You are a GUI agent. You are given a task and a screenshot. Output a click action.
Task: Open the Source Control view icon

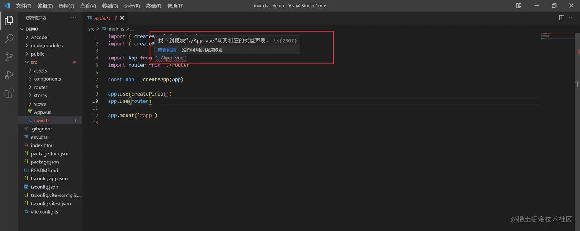[9, 57]
